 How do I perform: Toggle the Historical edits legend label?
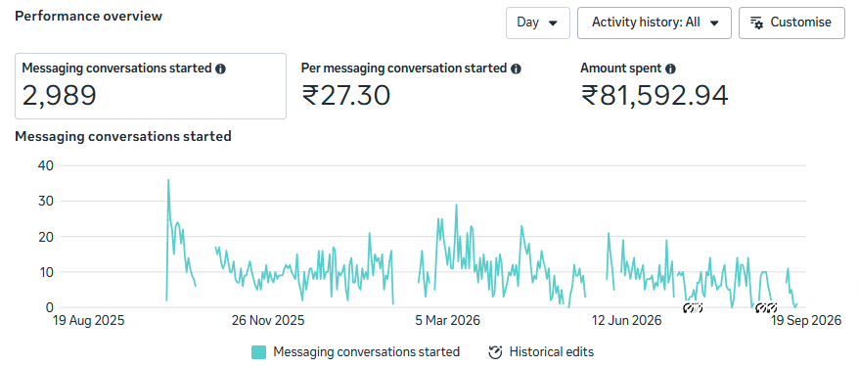click(551, 351)
